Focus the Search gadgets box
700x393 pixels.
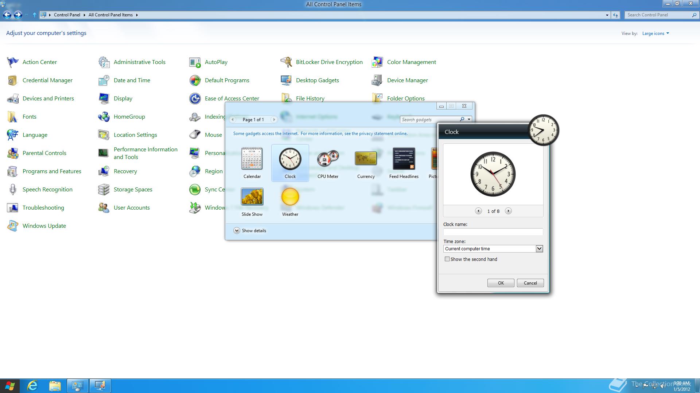point(430,119)
